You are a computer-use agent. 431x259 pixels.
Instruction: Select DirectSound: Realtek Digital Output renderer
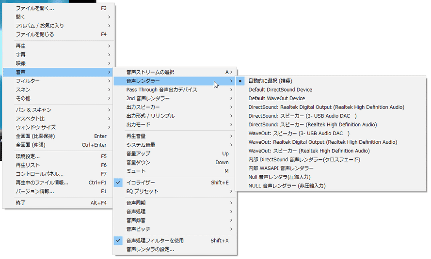click(x=326, y=107)
